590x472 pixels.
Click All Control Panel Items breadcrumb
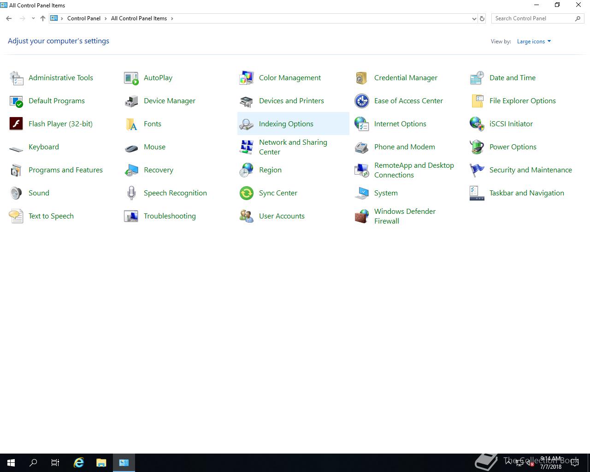click(x=139, y=18)
